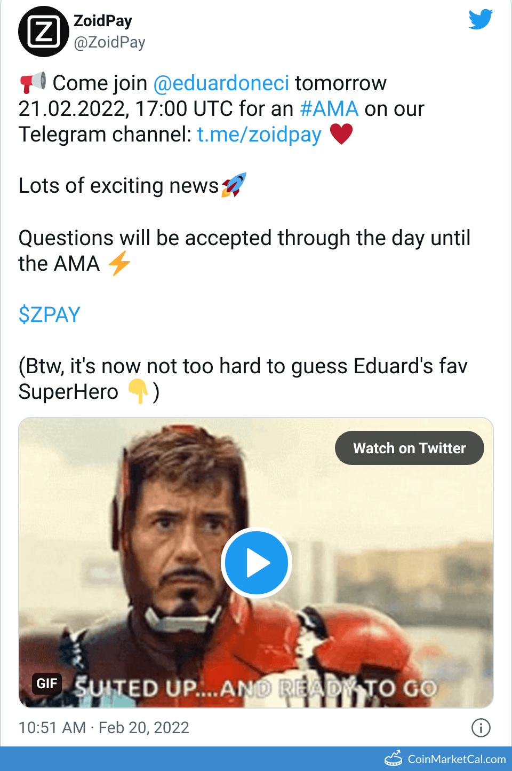Click the CoinMarketCal.com watermark text
Screen dimensions: 512x771
(x=457, y=759)
